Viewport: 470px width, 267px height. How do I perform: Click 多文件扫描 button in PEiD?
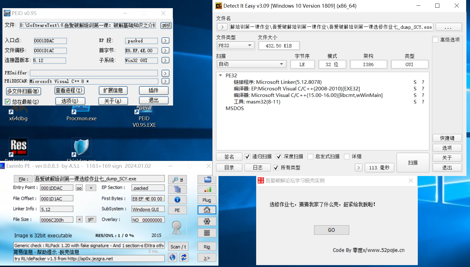[24, 91]
